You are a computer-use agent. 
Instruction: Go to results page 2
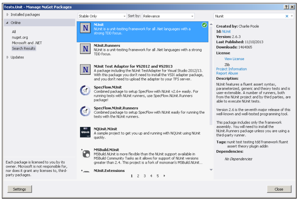click(138, 176)
